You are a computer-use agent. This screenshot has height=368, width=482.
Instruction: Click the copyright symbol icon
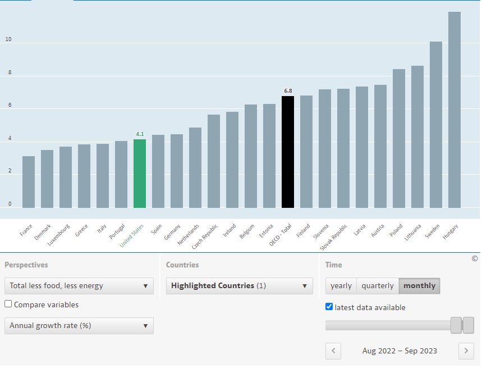(x=475, y=259)
